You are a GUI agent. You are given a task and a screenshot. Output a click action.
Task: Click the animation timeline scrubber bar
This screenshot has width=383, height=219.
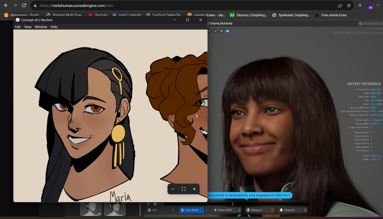[x=236, y=204]
